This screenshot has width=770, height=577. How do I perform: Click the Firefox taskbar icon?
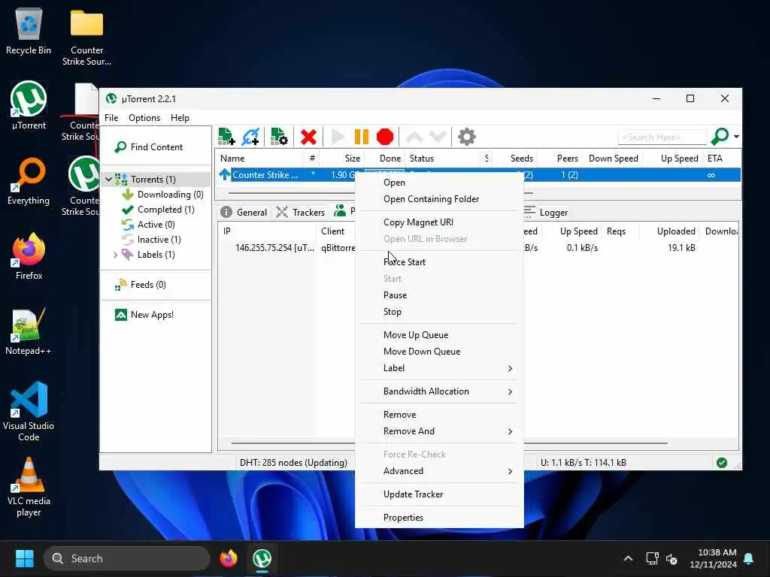point(229,558)
